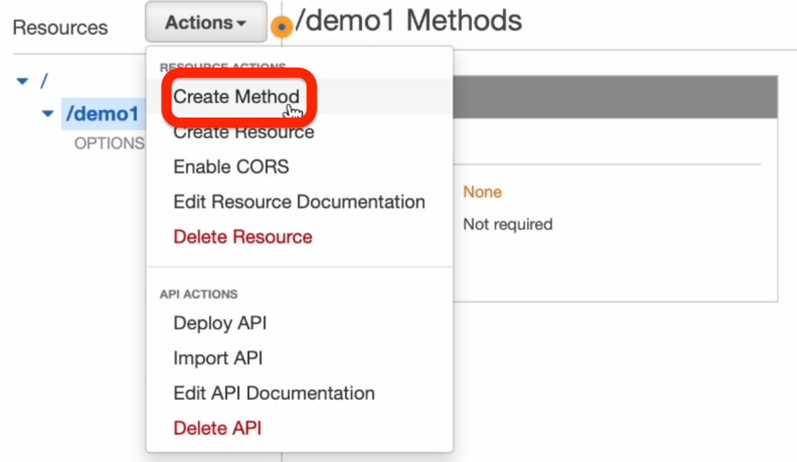
Task: Click the Resources panel heading
Action: [60, 28]
